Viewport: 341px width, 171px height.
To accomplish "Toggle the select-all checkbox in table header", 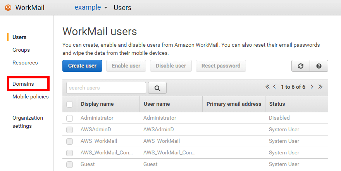I will pyautogui.click(x=70, y=104).
